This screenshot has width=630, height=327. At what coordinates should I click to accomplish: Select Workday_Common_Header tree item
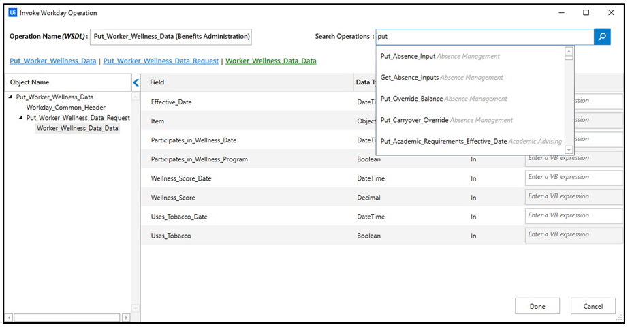tap(66, 107)
